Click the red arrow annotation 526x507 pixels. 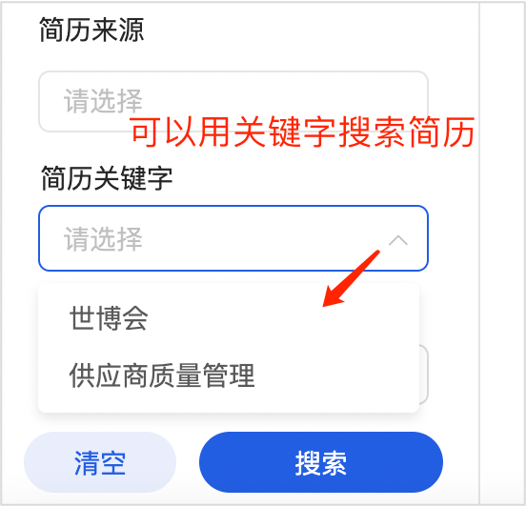(351, 278)
